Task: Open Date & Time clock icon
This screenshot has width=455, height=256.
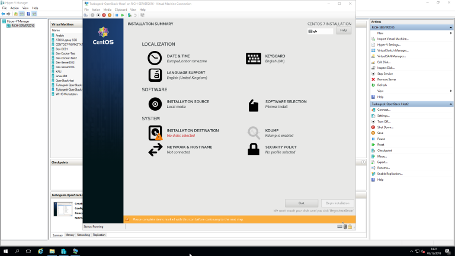Action: point(155,58)
